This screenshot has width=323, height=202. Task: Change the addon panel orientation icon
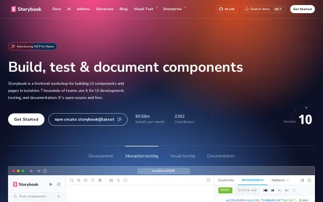coord(302,180)
